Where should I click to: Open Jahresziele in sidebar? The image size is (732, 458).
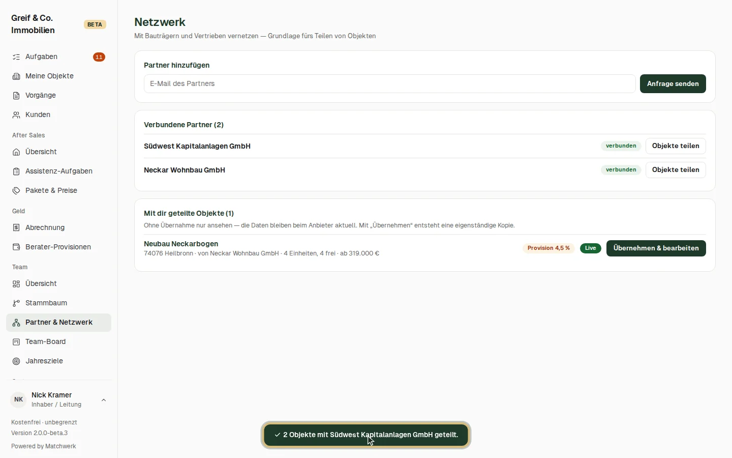58,361
